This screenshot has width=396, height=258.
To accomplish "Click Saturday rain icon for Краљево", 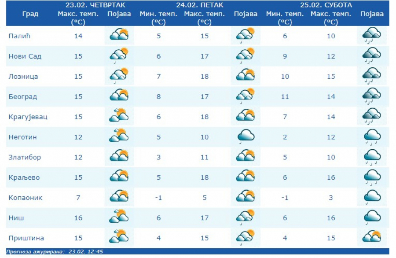I will (372, 177).
